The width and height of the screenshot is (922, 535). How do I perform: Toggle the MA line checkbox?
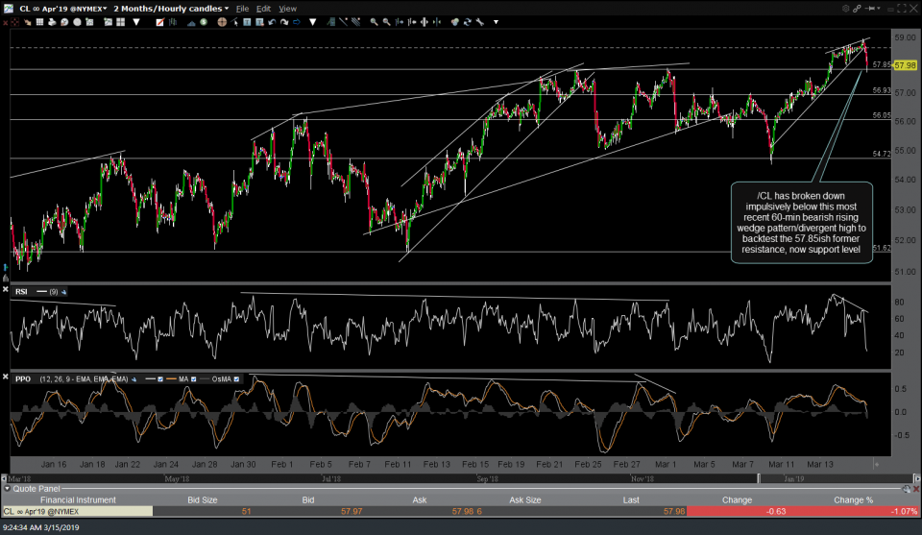[193, 379]
